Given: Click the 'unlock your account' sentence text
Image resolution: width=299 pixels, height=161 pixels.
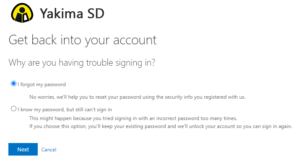Looking at the screenshot, I should click(212, 126).
